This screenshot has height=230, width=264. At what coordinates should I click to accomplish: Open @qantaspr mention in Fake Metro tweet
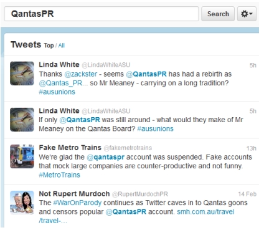(x=105, y=157)
